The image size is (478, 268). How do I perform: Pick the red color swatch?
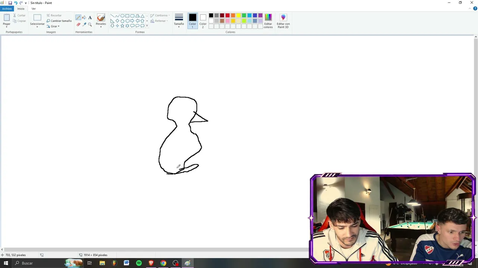pos(227,16)
